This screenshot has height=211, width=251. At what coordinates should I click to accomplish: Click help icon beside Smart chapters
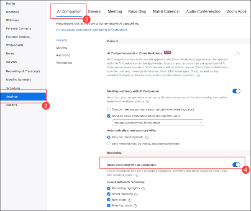(136, 194)
